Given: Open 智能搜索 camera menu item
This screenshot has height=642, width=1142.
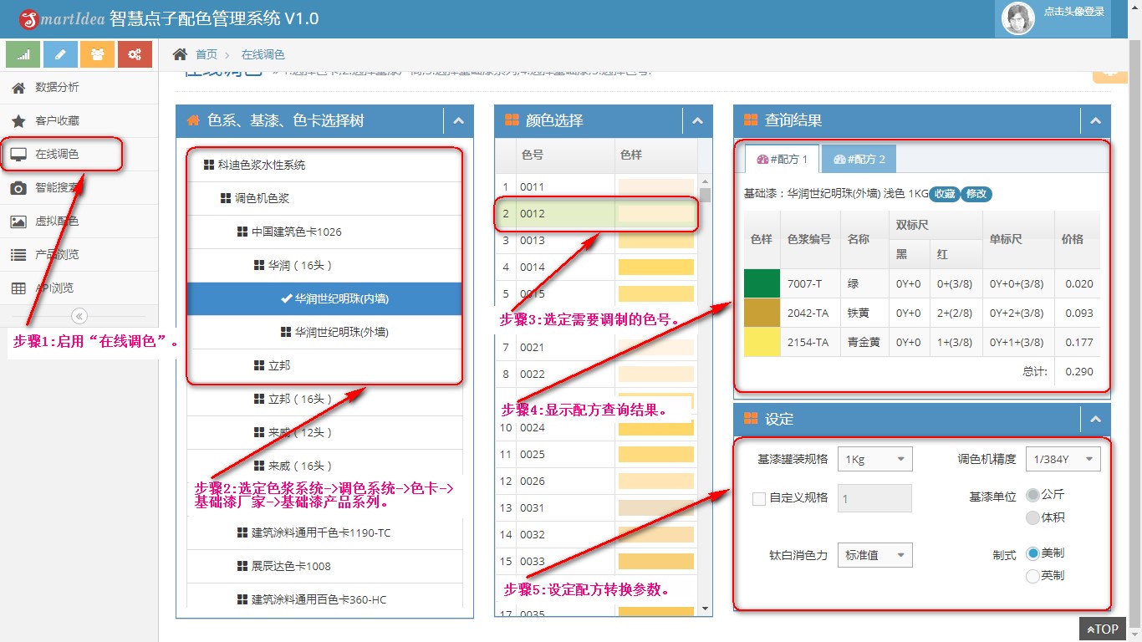Looking at the screenshot, I should tap(57, 188).
